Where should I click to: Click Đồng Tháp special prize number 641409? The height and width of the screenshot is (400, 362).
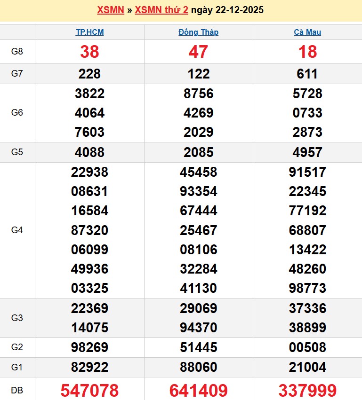198,390
